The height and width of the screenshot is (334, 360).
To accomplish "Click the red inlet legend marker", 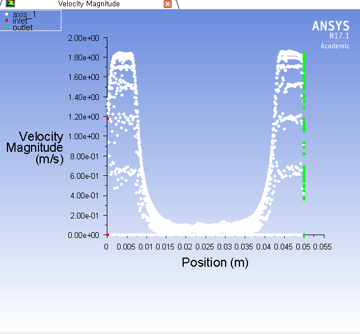I will pyautogui.click(x=7, y=21).
